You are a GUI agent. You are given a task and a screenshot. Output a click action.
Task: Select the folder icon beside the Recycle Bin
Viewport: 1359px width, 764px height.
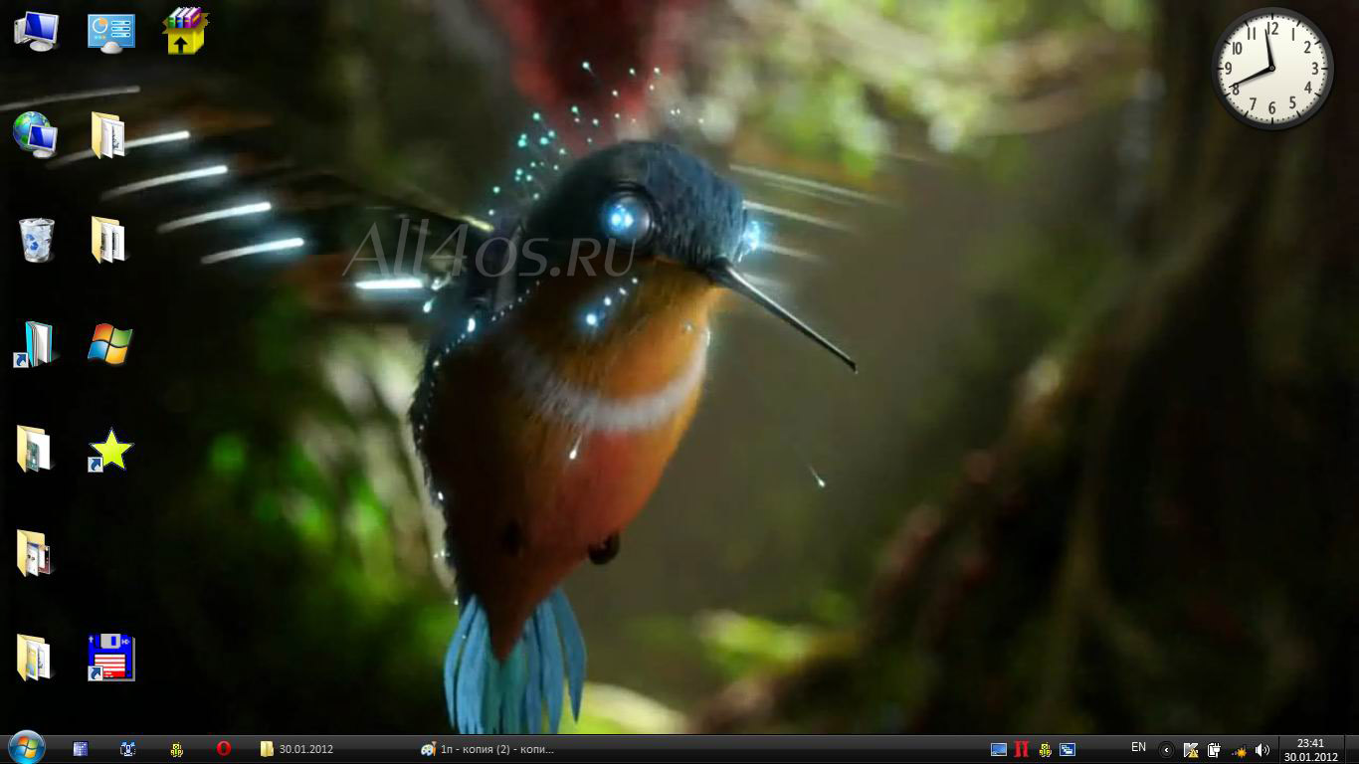pos(108,240)
